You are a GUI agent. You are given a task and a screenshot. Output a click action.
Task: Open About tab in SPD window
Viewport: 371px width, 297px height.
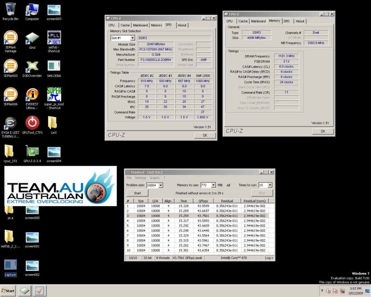(x=182, y=25)
